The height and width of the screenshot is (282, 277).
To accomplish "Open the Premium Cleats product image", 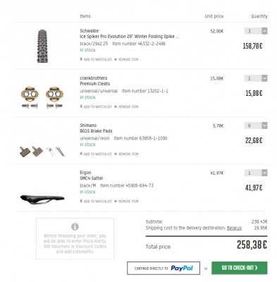I will pos(42,97).
